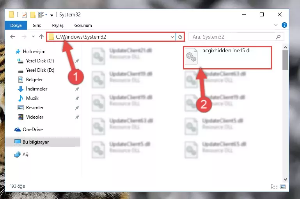
Task: Click the search magnifier icon
Action: click(278, 37)
